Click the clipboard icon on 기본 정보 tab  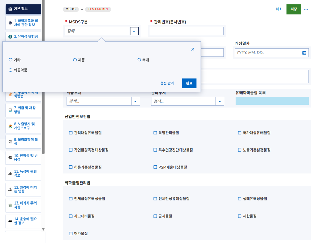tap(10, 9)
